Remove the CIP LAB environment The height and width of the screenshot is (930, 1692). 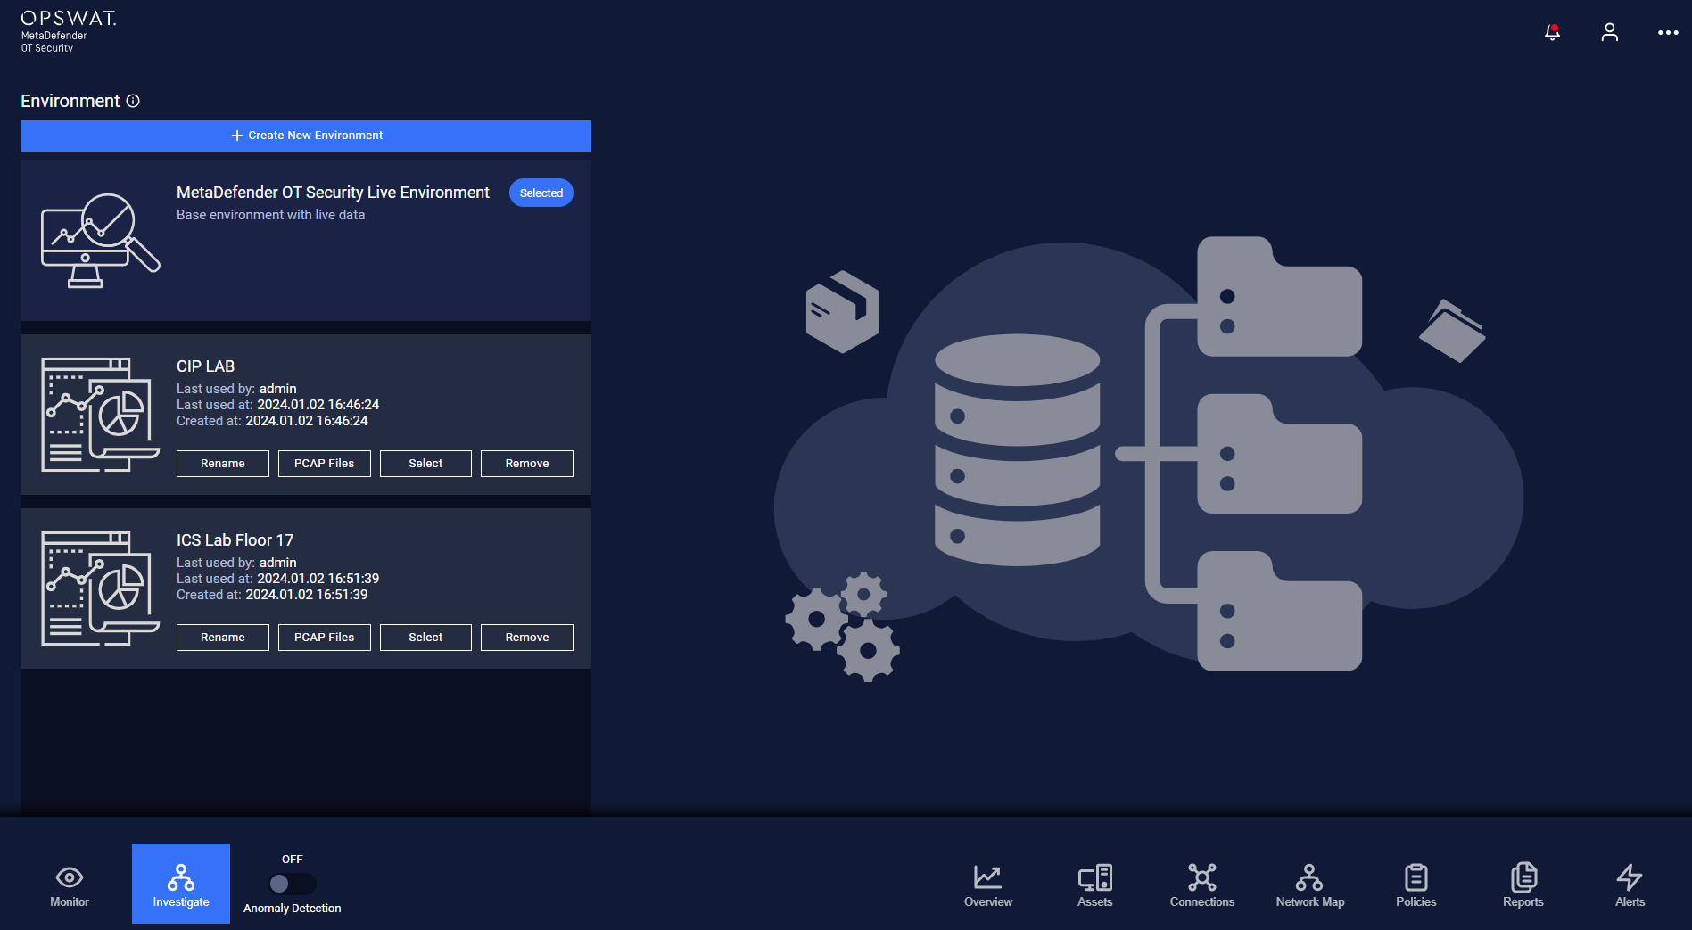coord(527,464)
